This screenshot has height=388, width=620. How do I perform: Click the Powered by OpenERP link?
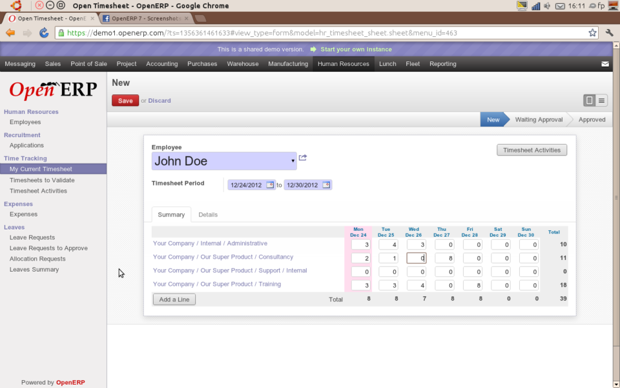point(53,382)
